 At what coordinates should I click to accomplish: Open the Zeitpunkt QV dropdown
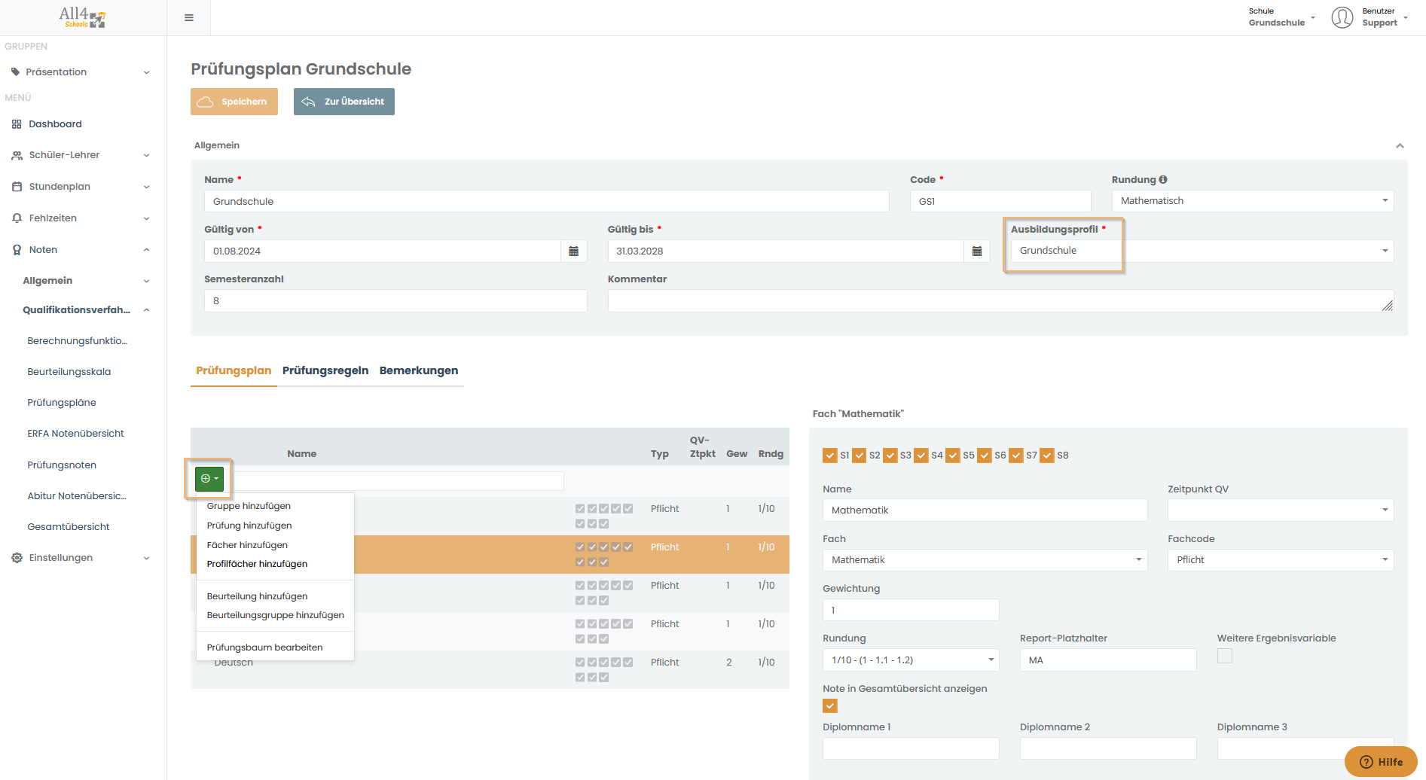pyautogui.click(x=1281, y=510)
